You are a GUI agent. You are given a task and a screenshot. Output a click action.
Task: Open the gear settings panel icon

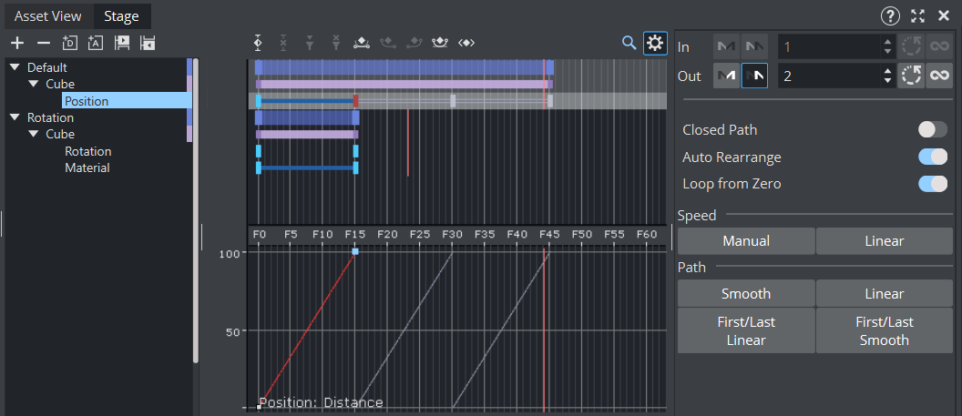click(655, 43)
